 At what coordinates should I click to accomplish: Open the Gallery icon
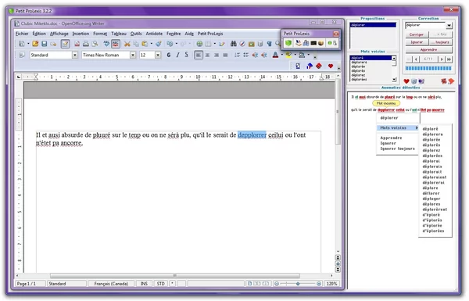point(251,44)
